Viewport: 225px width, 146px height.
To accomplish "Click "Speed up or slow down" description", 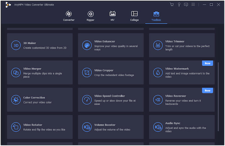I will [115, 102].
